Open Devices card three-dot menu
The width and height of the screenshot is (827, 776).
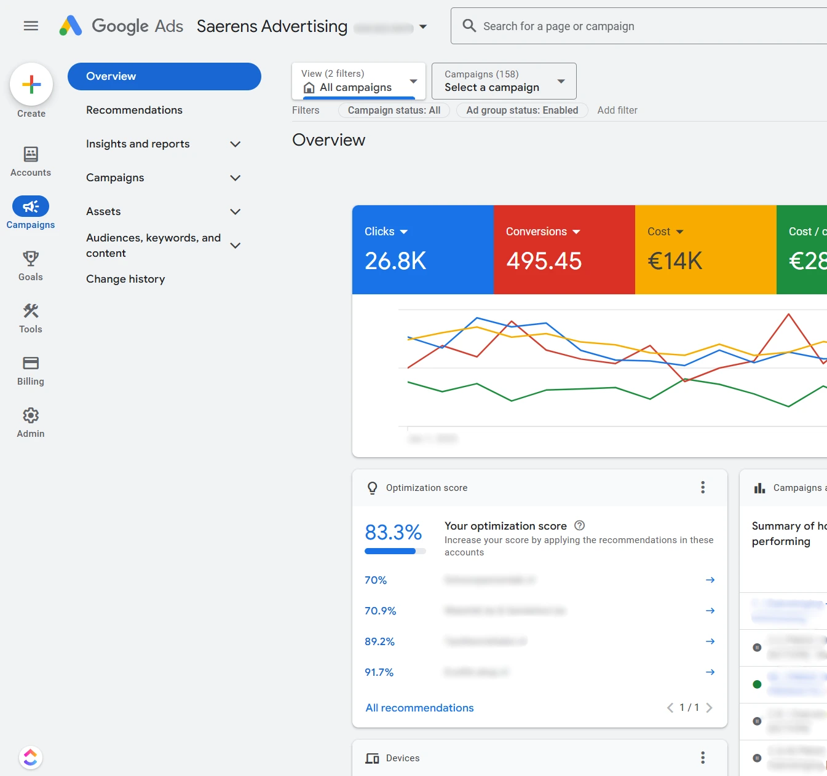(x=703, y=758)
